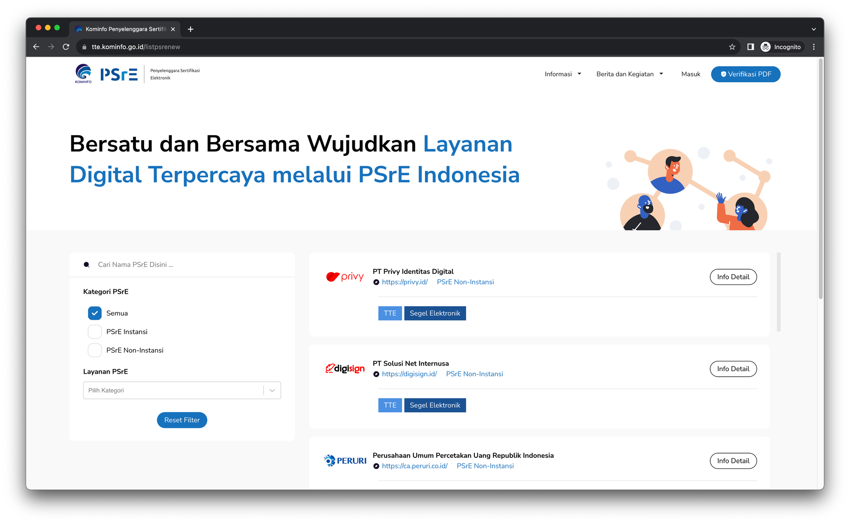850x524 pixels.
Task: Click the Privy company logo
Action: point(345,277)
